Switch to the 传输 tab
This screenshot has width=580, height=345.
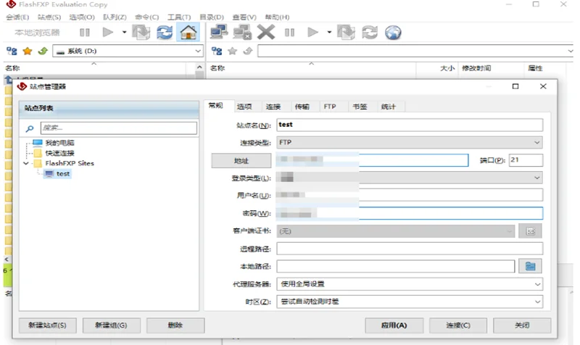coord(302,107)
